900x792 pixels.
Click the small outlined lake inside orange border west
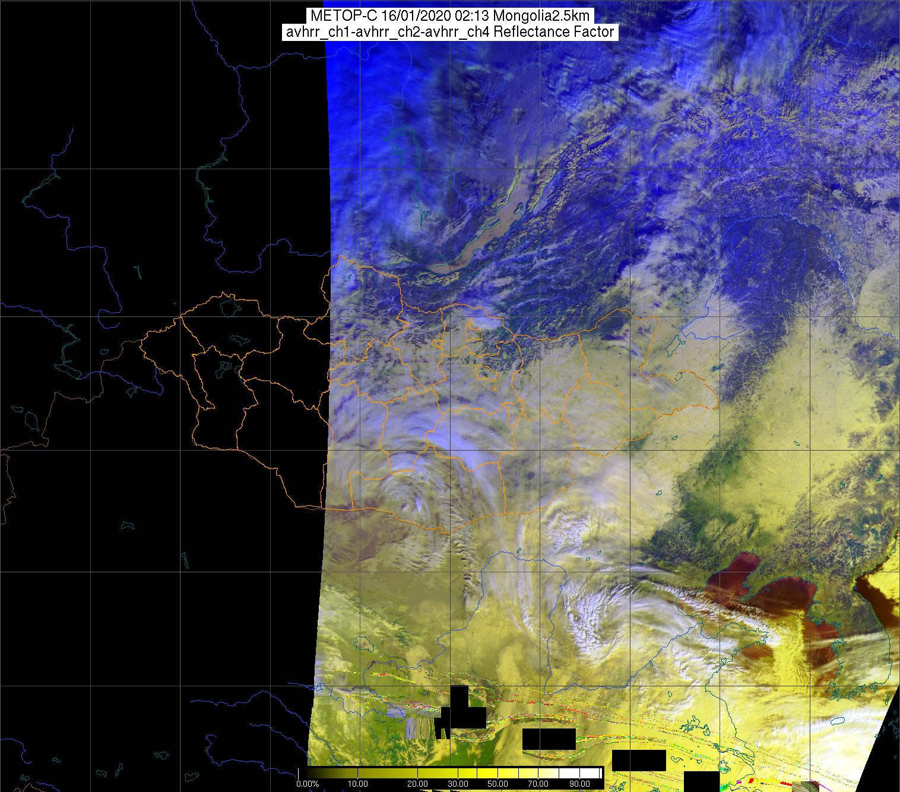(239, 340)
